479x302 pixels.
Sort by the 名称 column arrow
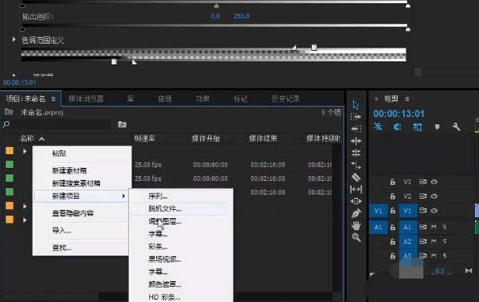pos(42,139)
